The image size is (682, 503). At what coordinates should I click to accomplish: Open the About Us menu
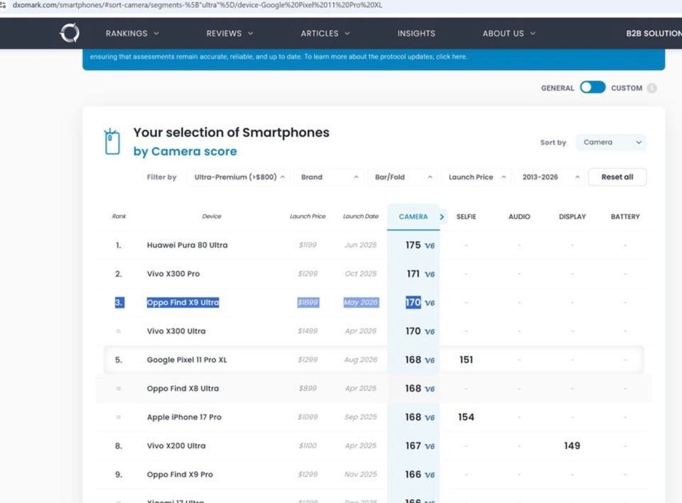tap(509, 33)
